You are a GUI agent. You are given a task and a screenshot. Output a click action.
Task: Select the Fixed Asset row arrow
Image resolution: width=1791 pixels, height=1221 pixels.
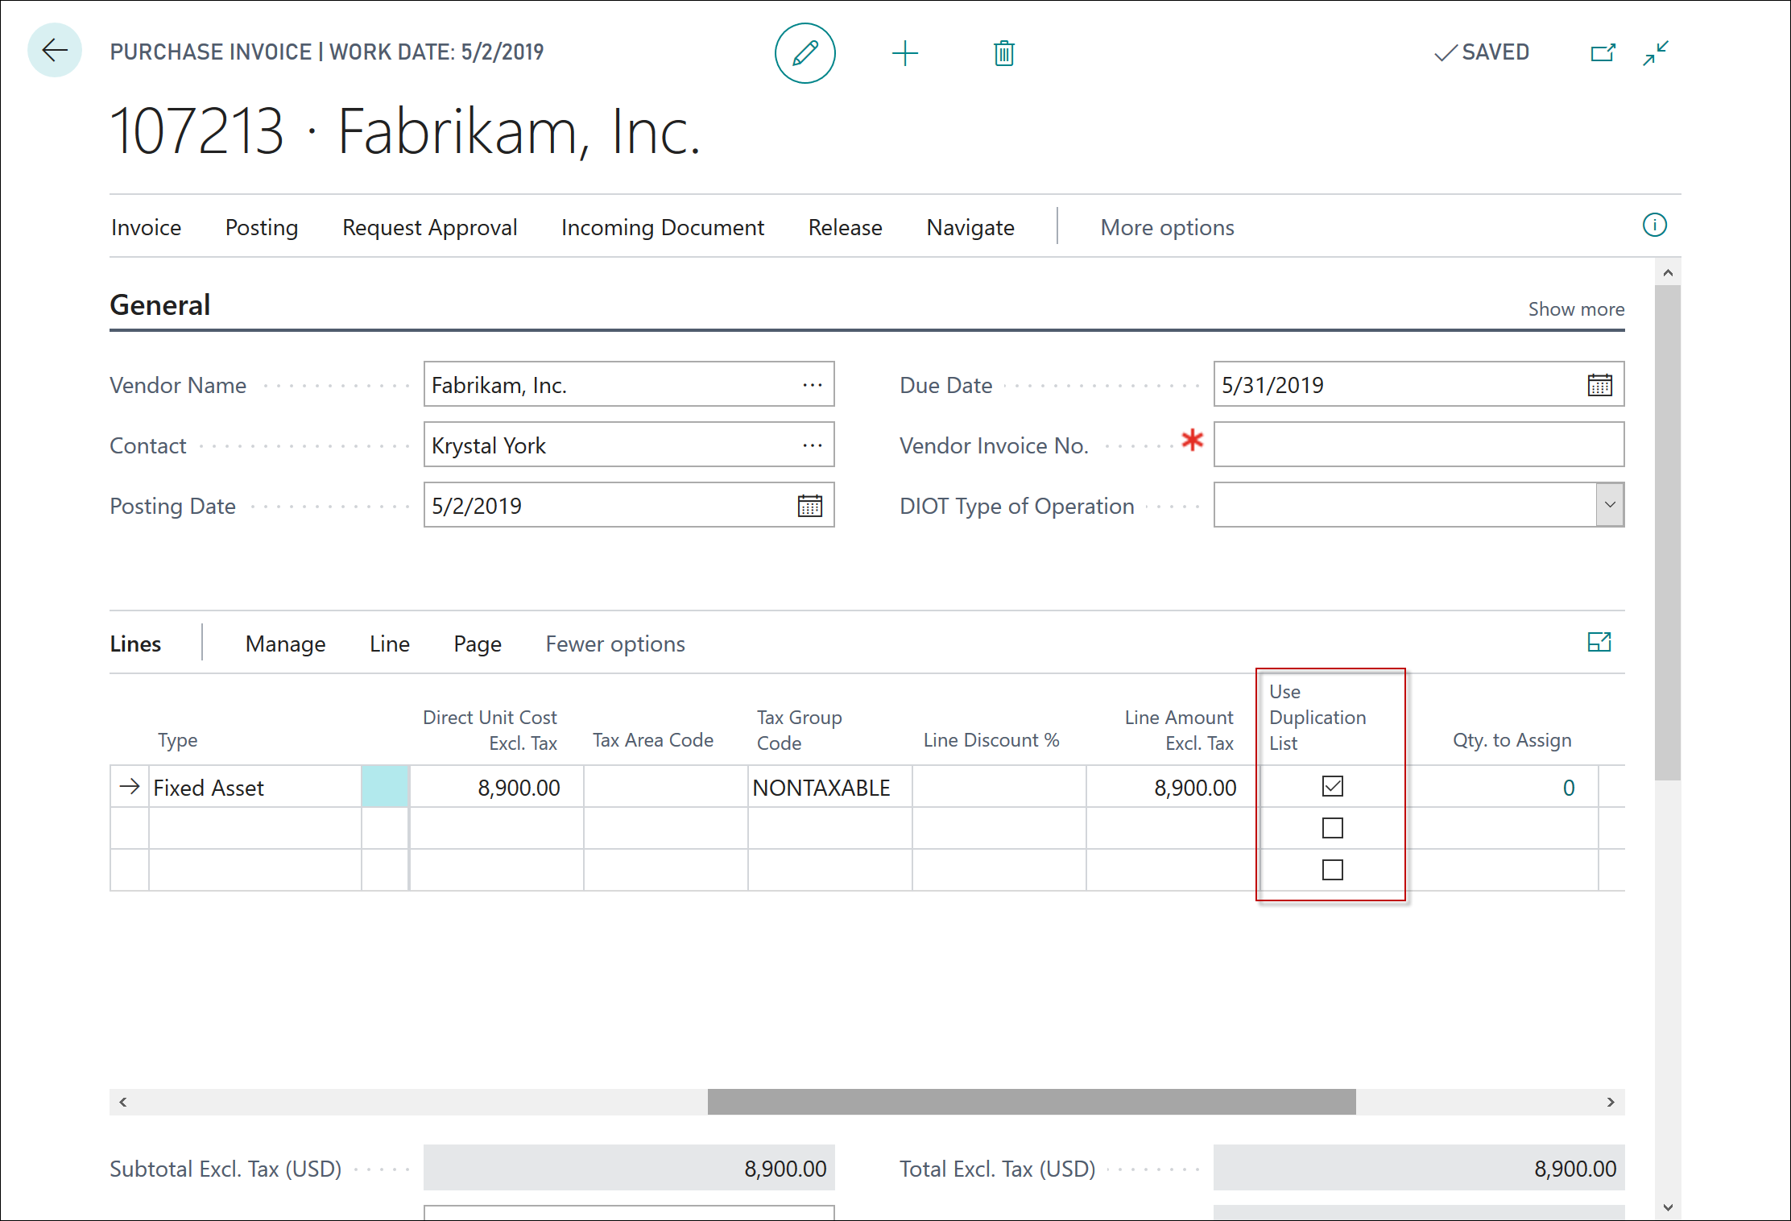129,786
